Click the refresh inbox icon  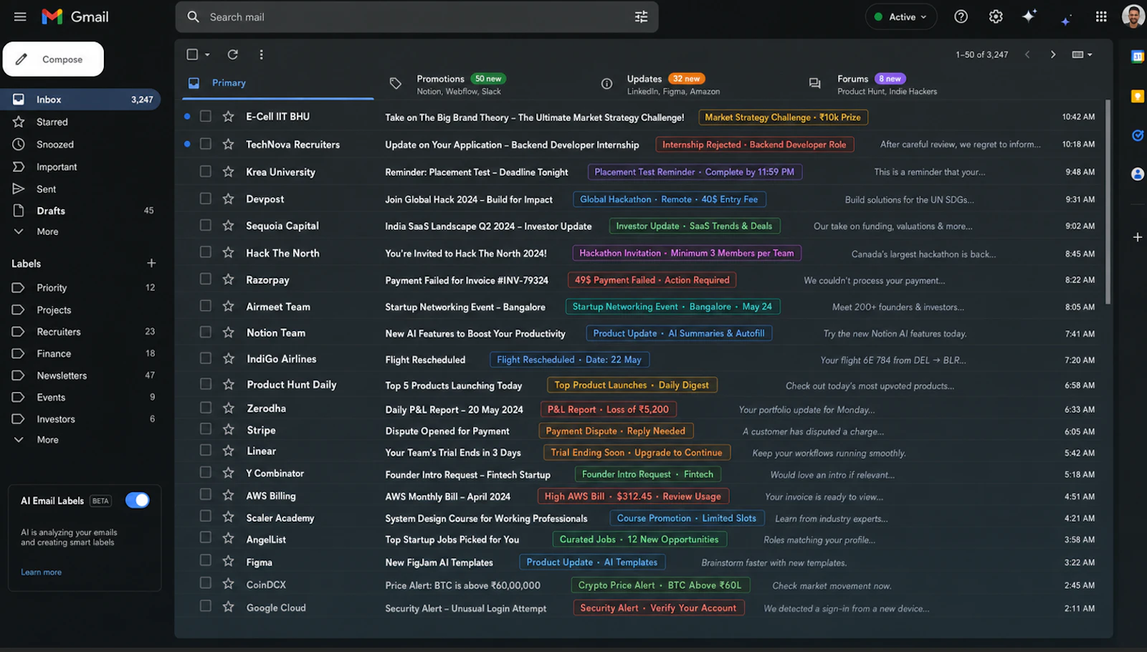point(232,54)
